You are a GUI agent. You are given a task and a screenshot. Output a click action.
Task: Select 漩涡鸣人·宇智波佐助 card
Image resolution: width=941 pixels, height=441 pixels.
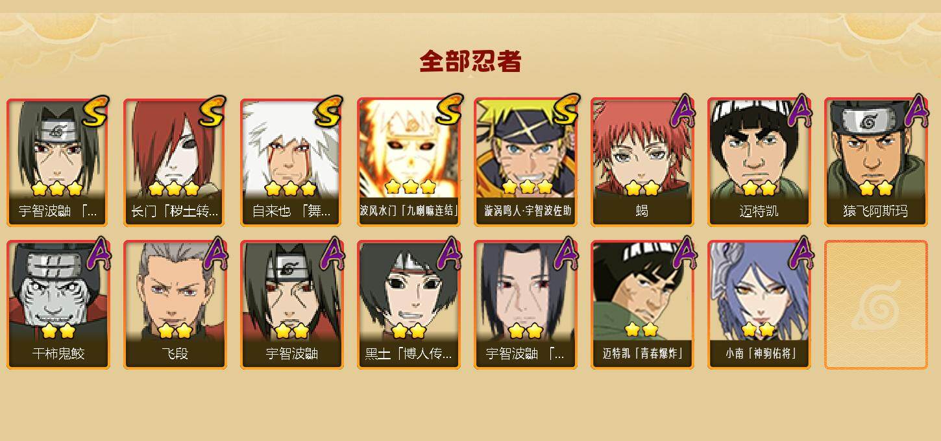point(526,162)
